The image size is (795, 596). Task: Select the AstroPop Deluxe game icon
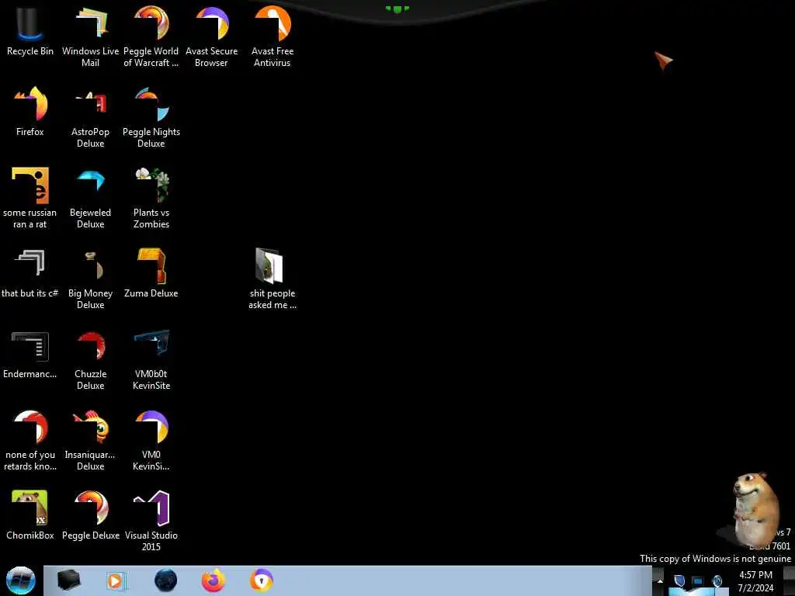point(90,118)
